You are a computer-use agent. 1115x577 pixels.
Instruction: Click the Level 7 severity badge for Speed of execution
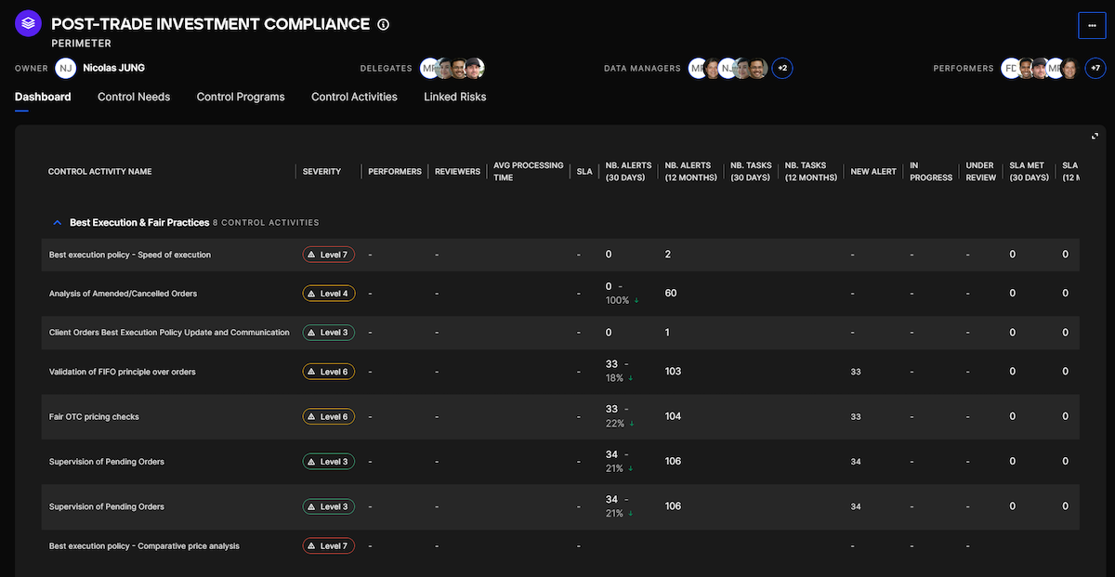point(328,255)
